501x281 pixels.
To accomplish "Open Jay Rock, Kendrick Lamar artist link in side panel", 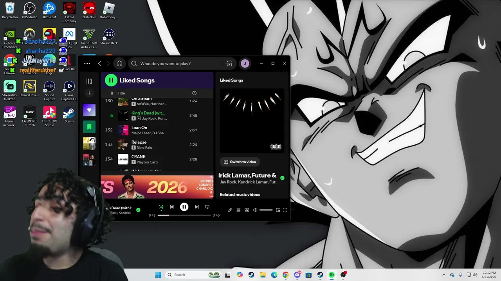I will (248, 182).
